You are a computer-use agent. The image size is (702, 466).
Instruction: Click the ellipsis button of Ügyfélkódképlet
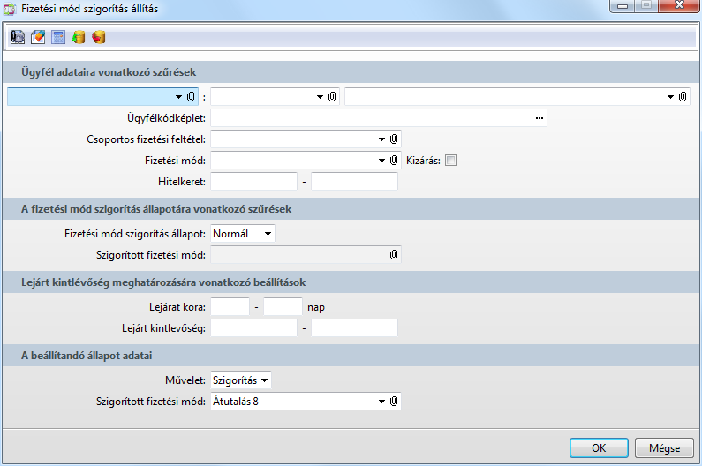pos(538,117)
